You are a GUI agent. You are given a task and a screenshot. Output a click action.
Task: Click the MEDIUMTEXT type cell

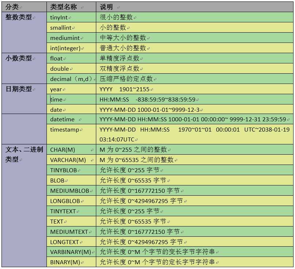point(71,232)
